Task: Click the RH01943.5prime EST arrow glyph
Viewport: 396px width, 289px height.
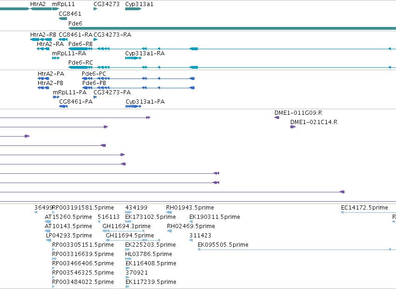Action: pyautogui.click(x=169, y=212)
